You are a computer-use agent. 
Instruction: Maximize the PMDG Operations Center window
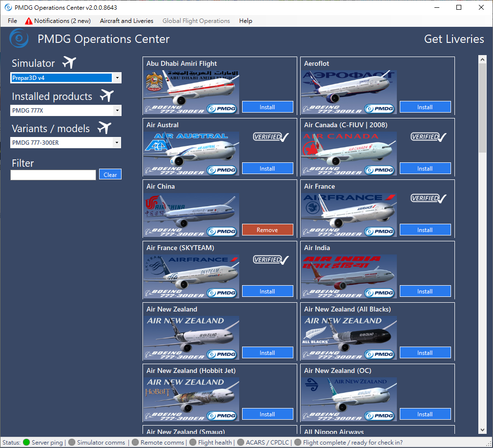click(459, 7)
